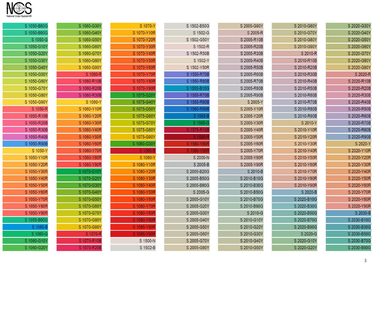This screenshot has width=390, height=317.
Task: Choose the S 1075-G20Y green swatch
Action: [133, 95]
